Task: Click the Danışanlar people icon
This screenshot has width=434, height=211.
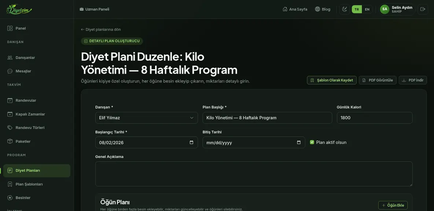Action: (x=10, y=58)
